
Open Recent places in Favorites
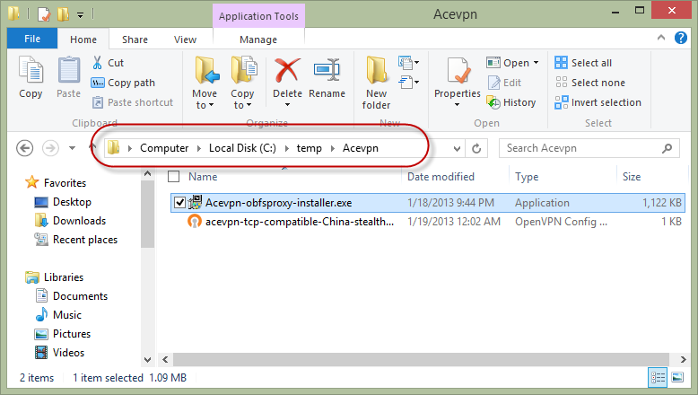[76, 240]
